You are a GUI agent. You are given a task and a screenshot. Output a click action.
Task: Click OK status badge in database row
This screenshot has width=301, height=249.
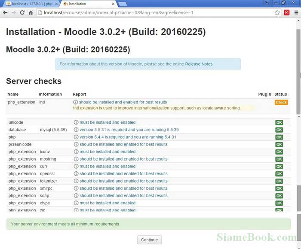coord(279,130)
